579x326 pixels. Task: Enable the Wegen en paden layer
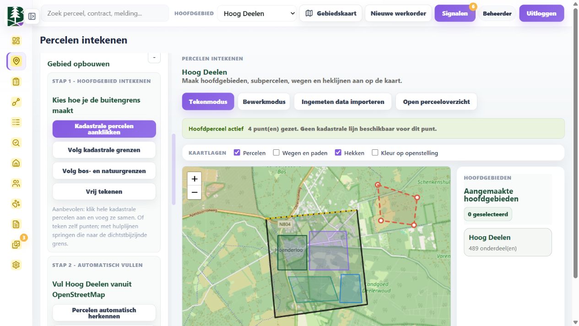click(x=276, y=152)
